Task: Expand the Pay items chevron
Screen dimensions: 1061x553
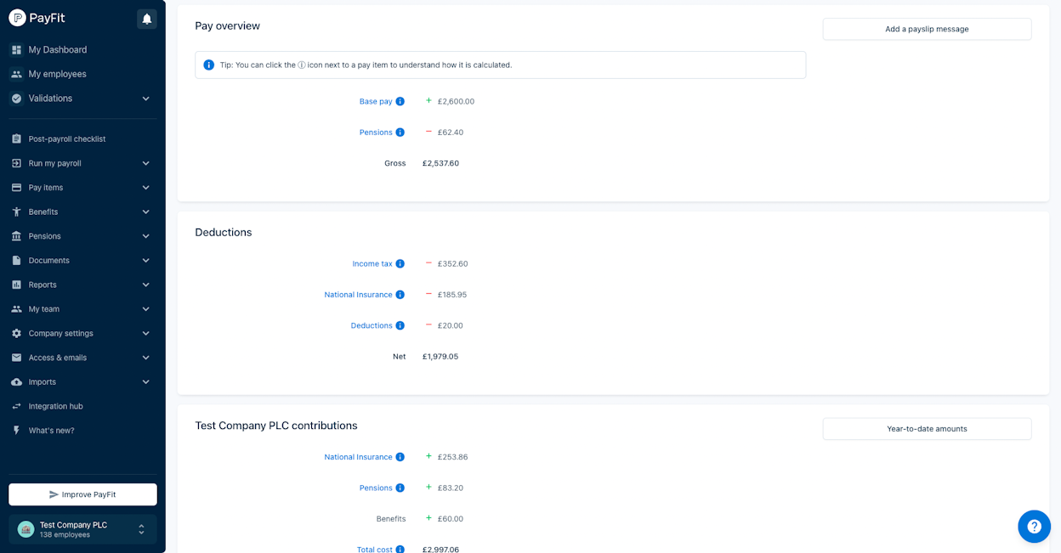Action: click(x=145, y=188)
